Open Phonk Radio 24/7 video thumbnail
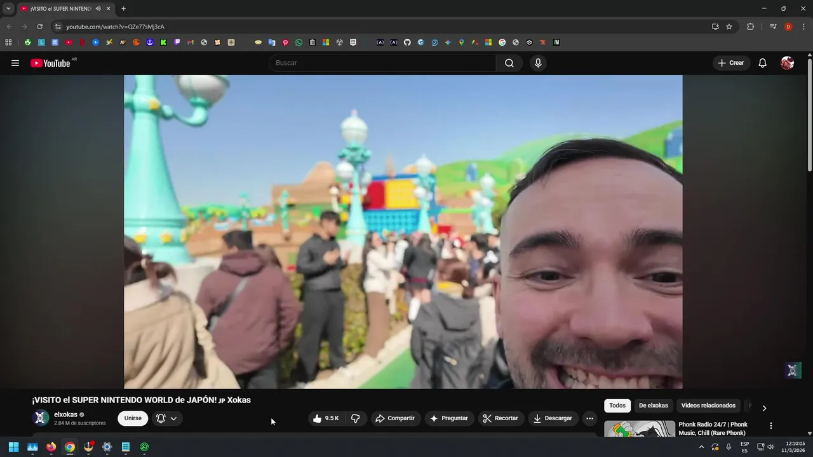Screen dimensions: 813x457 pyautogui.click(x=640, y=428)
